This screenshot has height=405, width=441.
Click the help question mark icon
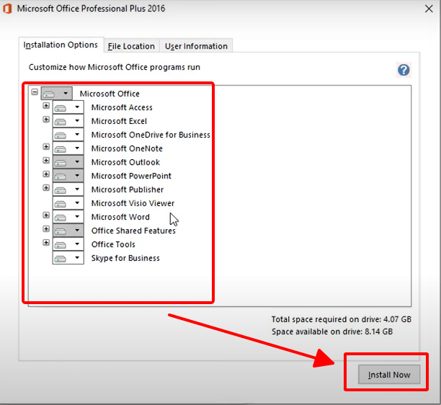coord(404,70)
